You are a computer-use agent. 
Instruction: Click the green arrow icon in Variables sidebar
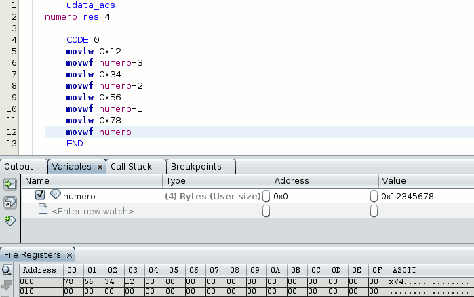pos(10,184)
